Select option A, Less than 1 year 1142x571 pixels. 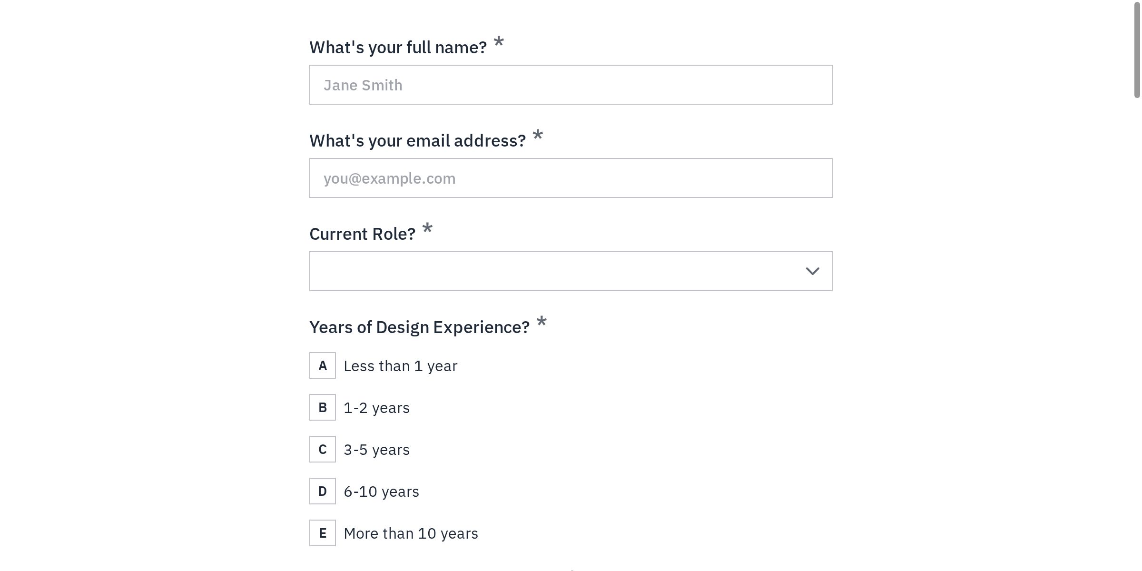point(400,365)
